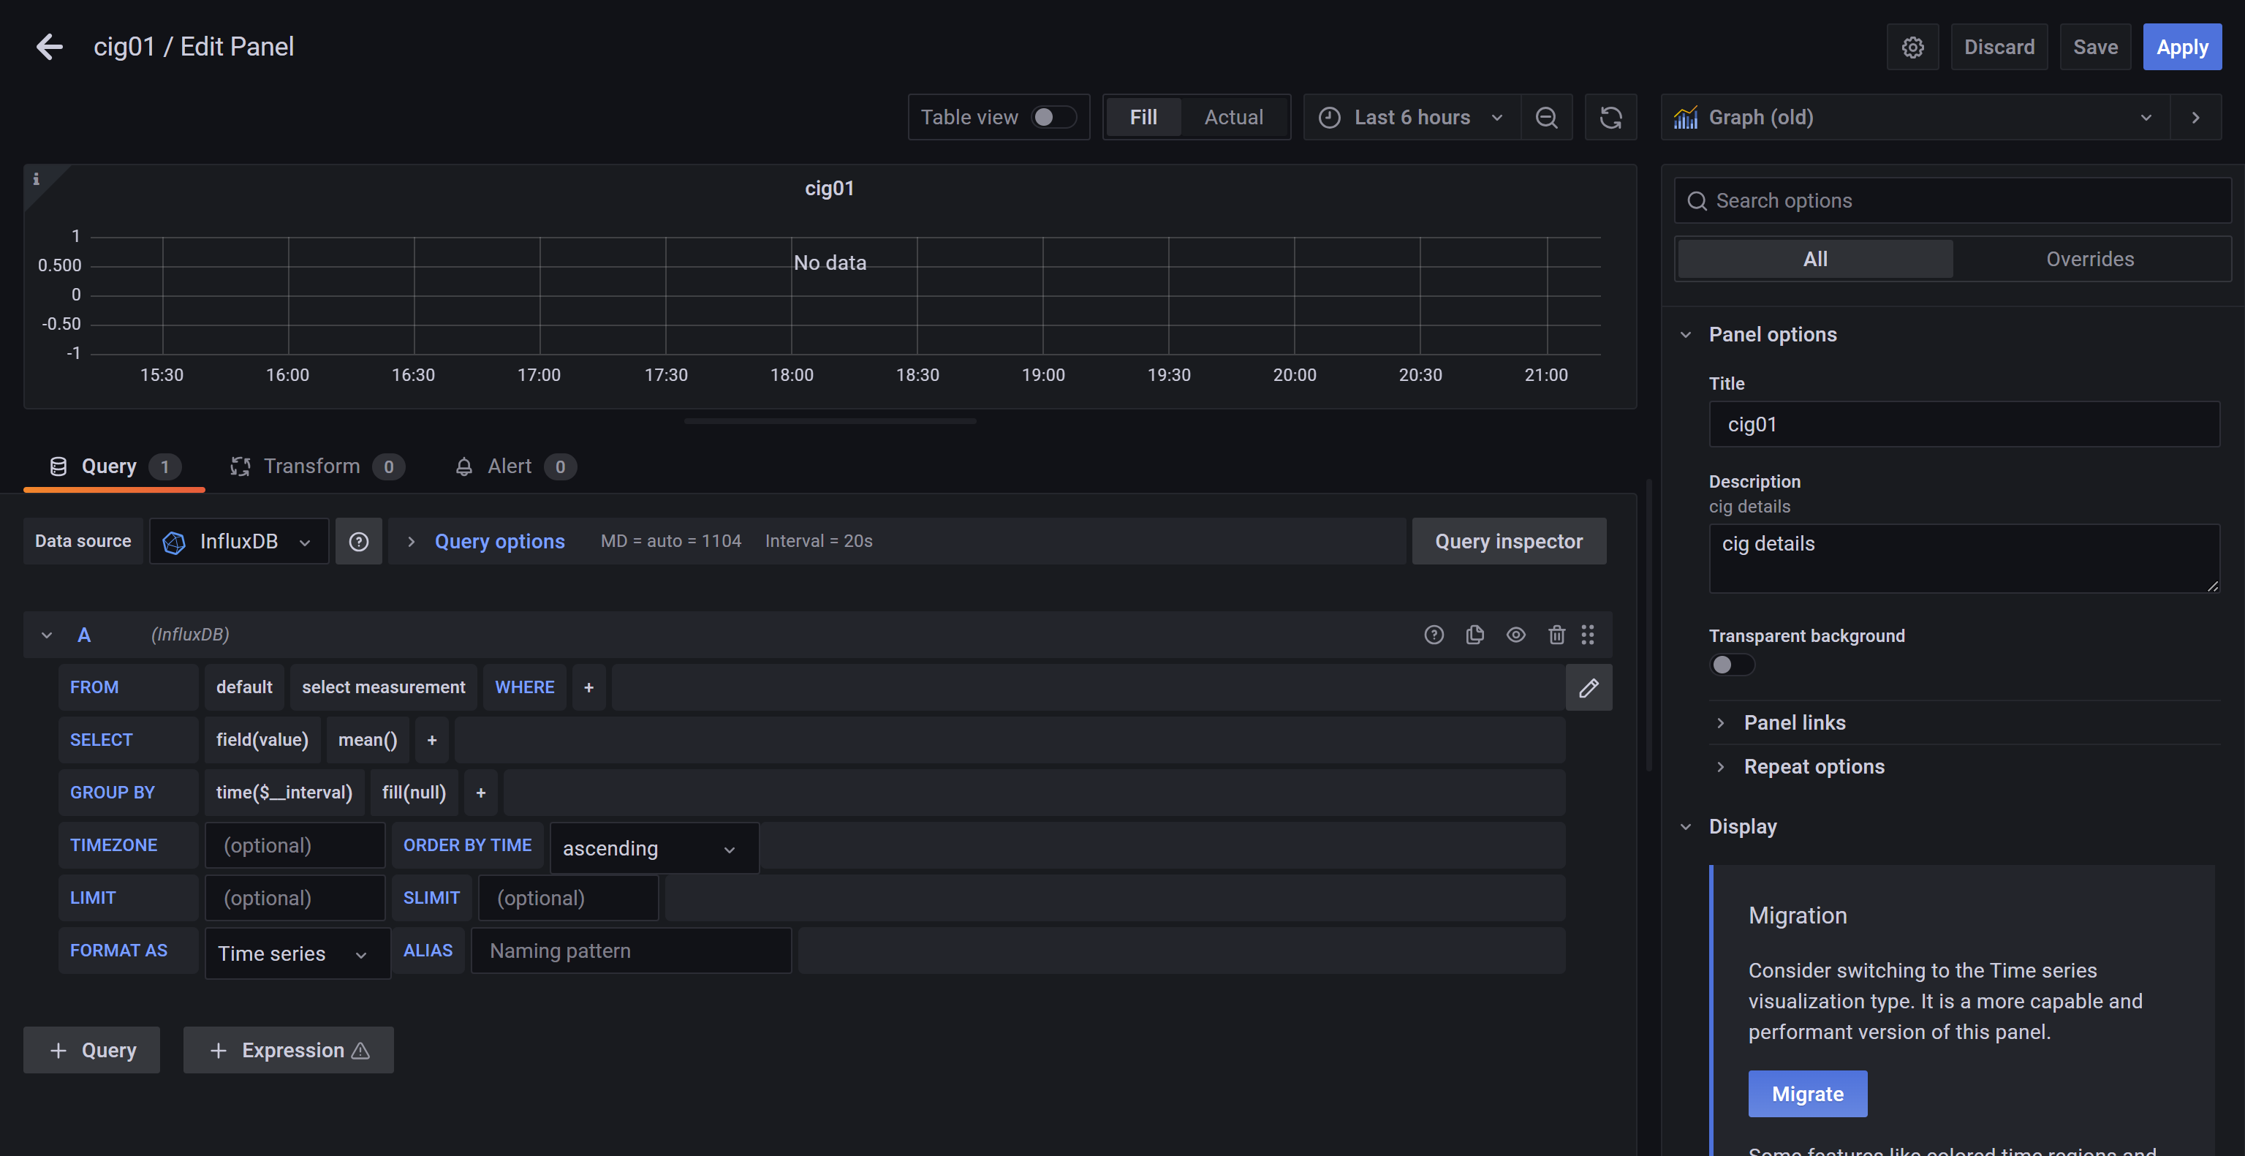Viewport: 2245px width, 1156px height.
Task: Click the panel info corner icon
Action: (x=36, y=178)
